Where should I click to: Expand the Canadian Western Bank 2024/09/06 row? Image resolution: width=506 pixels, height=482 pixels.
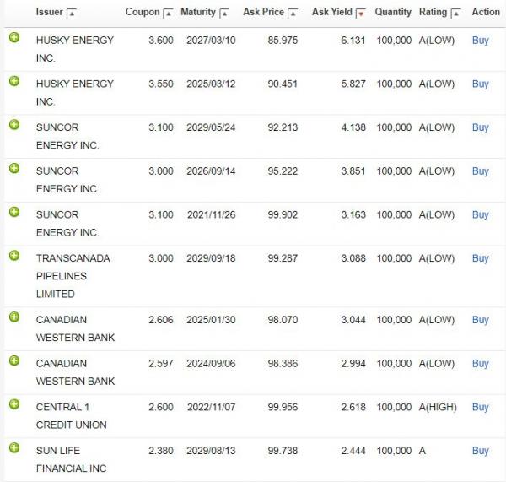(x=14, y=360)
